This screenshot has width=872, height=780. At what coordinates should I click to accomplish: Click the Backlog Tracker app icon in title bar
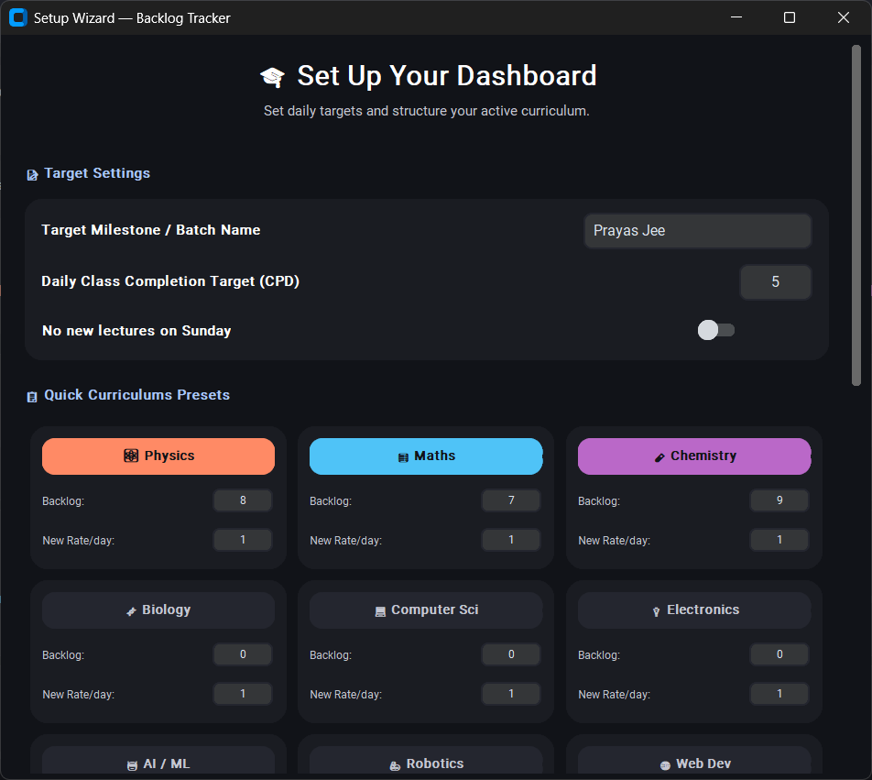[x=17, y=17]
